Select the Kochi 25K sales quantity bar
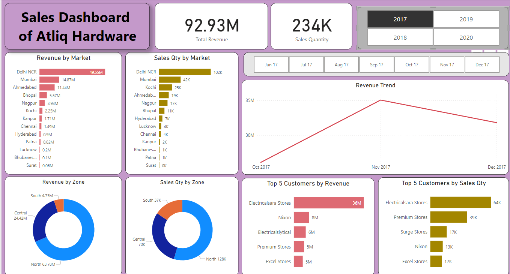Screen dimensions: 510x274 coord(165,87)
